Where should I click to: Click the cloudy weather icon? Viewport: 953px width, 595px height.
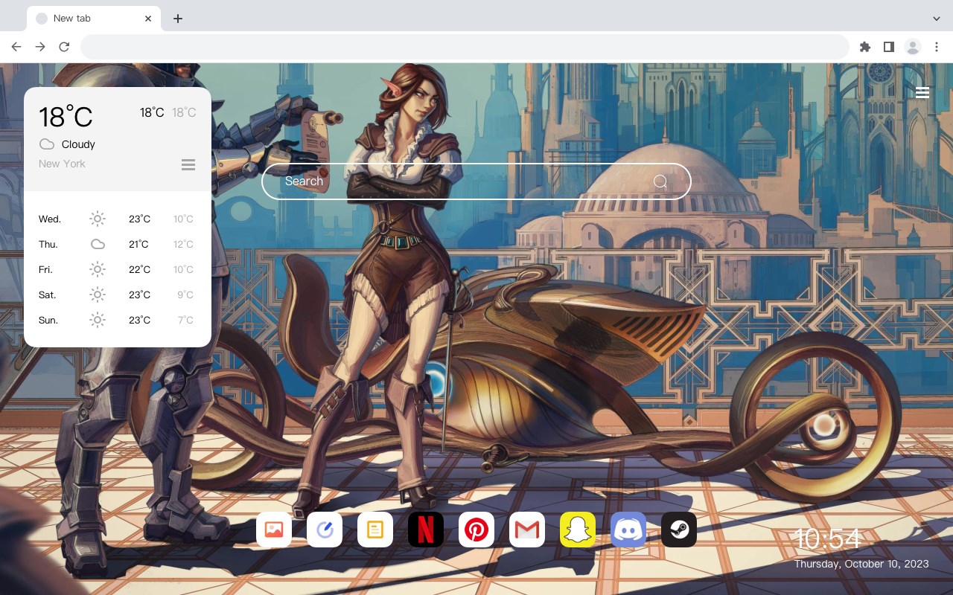coord(47,144)
